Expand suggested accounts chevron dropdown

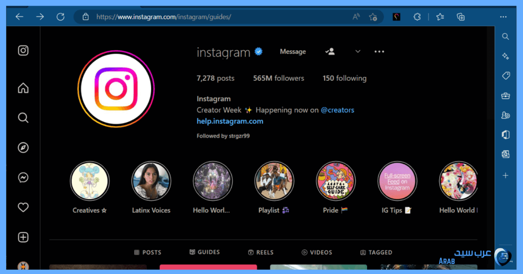pyautogui.click(x=358, y=51)
